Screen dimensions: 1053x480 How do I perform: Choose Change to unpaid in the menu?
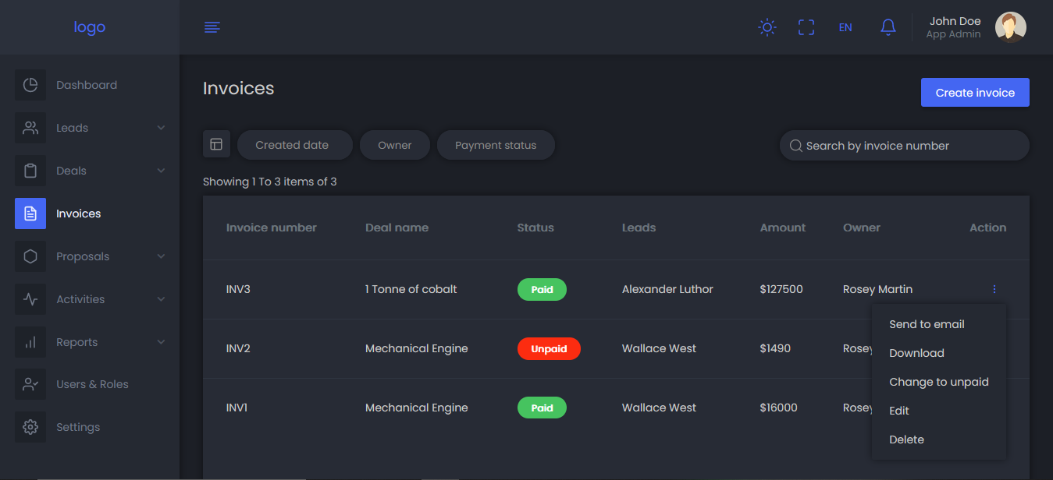tap(938, 382)
